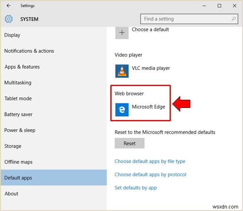The image size is (243, 211).
Task: Select Storage in the sidebar
Action: [x=53, y=146]
